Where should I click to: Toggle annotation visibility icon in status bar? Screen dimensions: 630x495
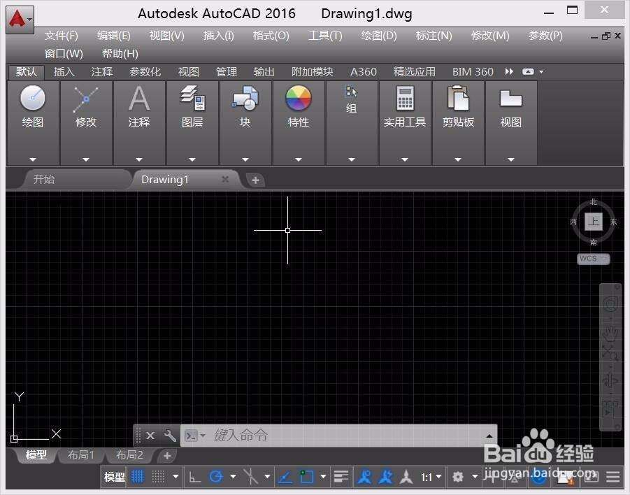tap(364, 477)
